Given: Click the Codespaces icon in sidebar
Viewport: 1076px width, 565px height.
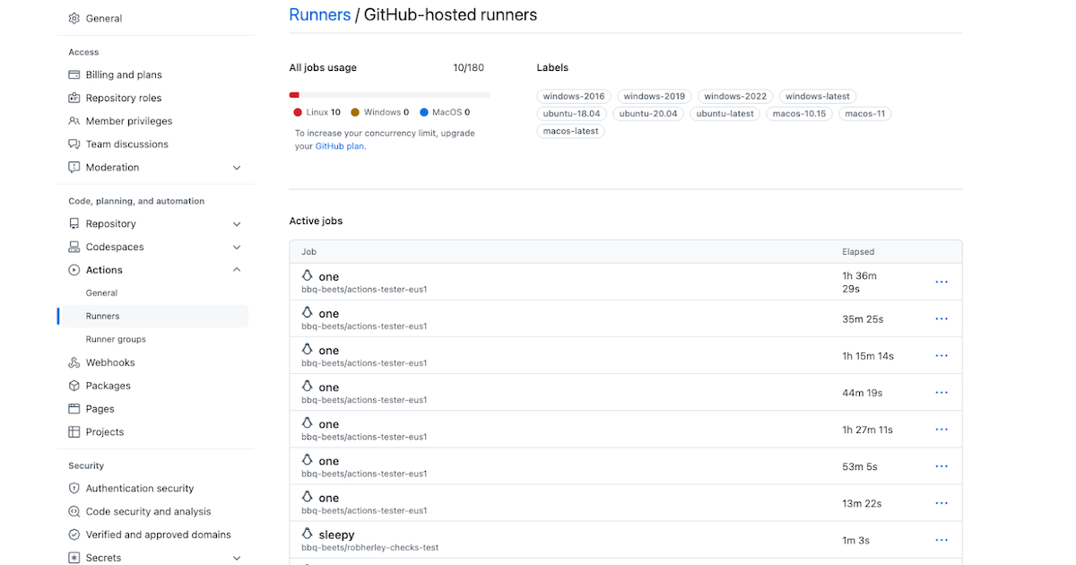Looking at the screenshot, I should tap(71, 247).
